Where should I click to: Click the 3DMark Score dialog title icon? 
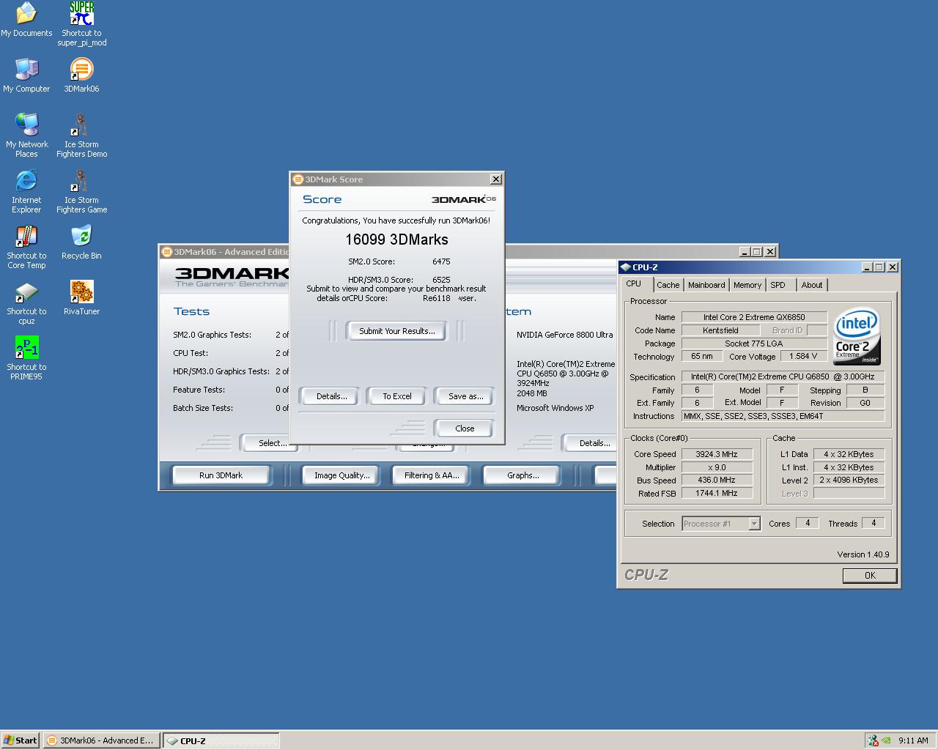(298, 179)
